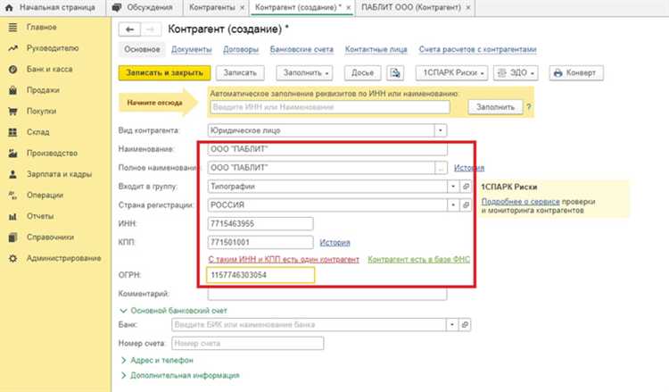Click the document icon button next to Досье
This screenshot has height=392, width=669.
(x=395, y=73)
